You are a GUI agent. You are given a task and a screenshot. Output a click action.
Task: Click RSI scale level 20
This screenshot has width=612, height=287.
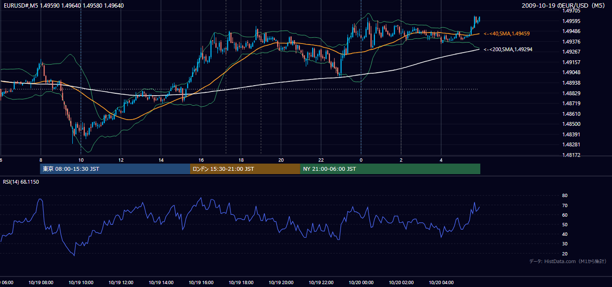click(565, 254)
